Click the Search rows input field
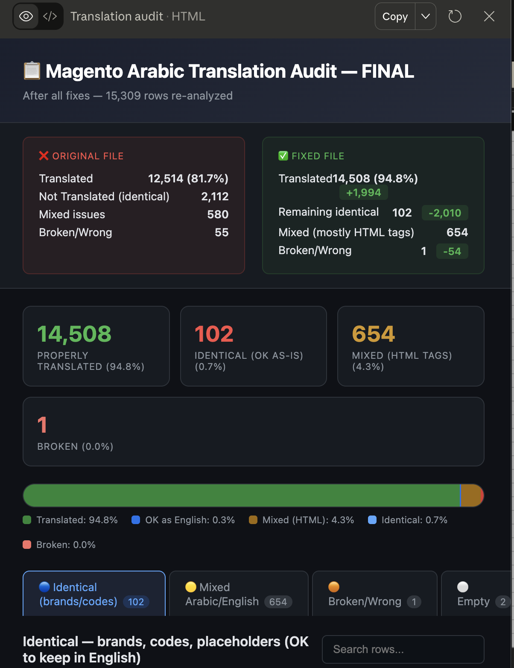This screenshot has height=668, width=514. click(403, 649)
